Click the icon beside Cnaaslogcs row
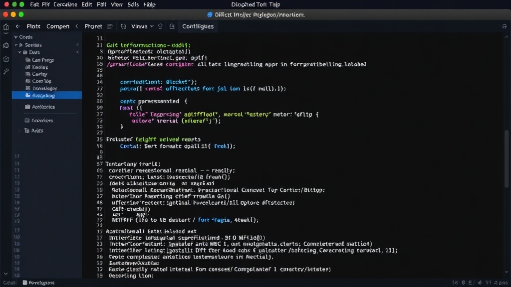Image resolution: width=511 pixels, height=287 pixels. coord(28,88)
